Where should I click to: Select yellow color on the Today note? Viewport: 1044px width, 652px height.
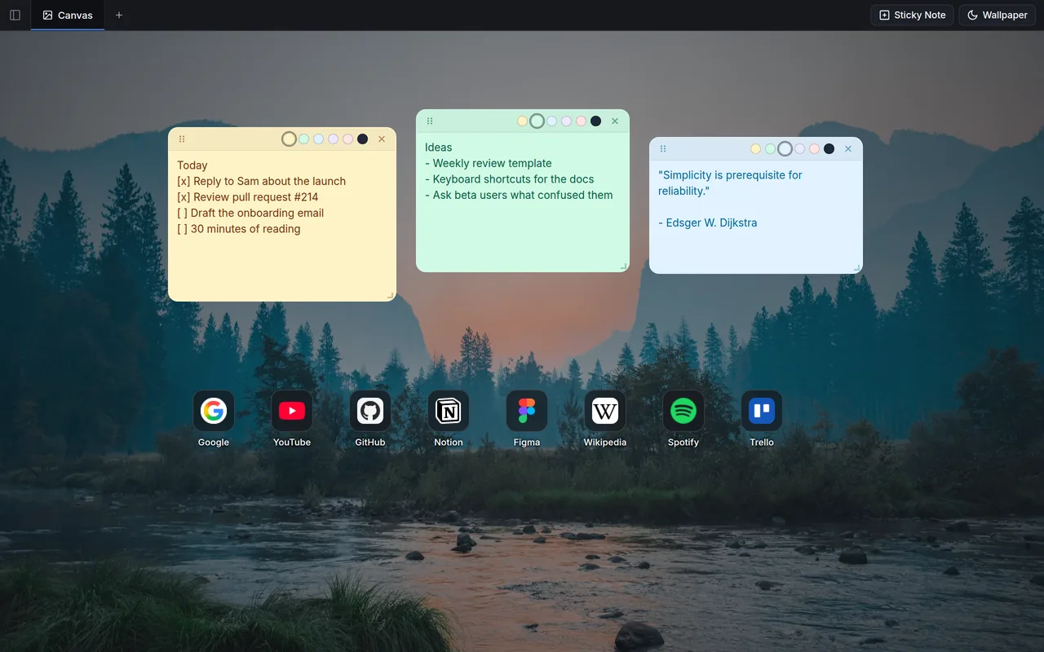289,139
